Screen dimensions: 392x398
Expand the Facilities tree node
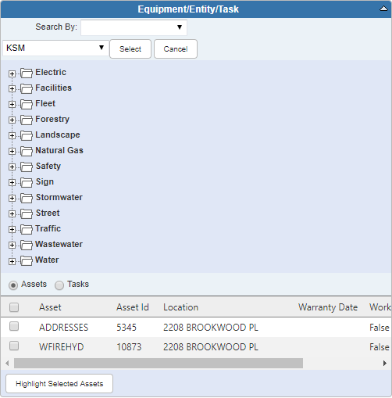[12, 89]
